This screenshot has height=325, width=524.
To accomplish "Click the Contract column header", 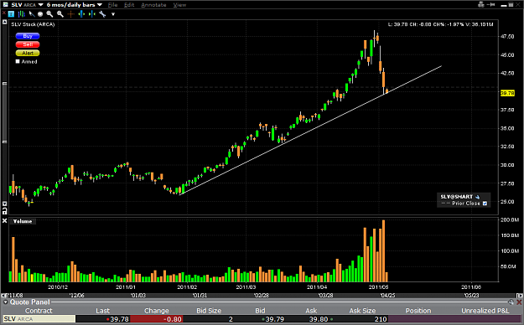I will point(39,311).
